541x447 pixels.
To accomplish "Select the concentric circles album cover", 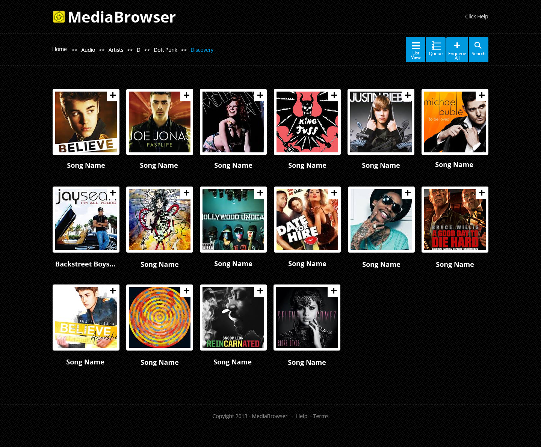I will (x=160, y=318).
